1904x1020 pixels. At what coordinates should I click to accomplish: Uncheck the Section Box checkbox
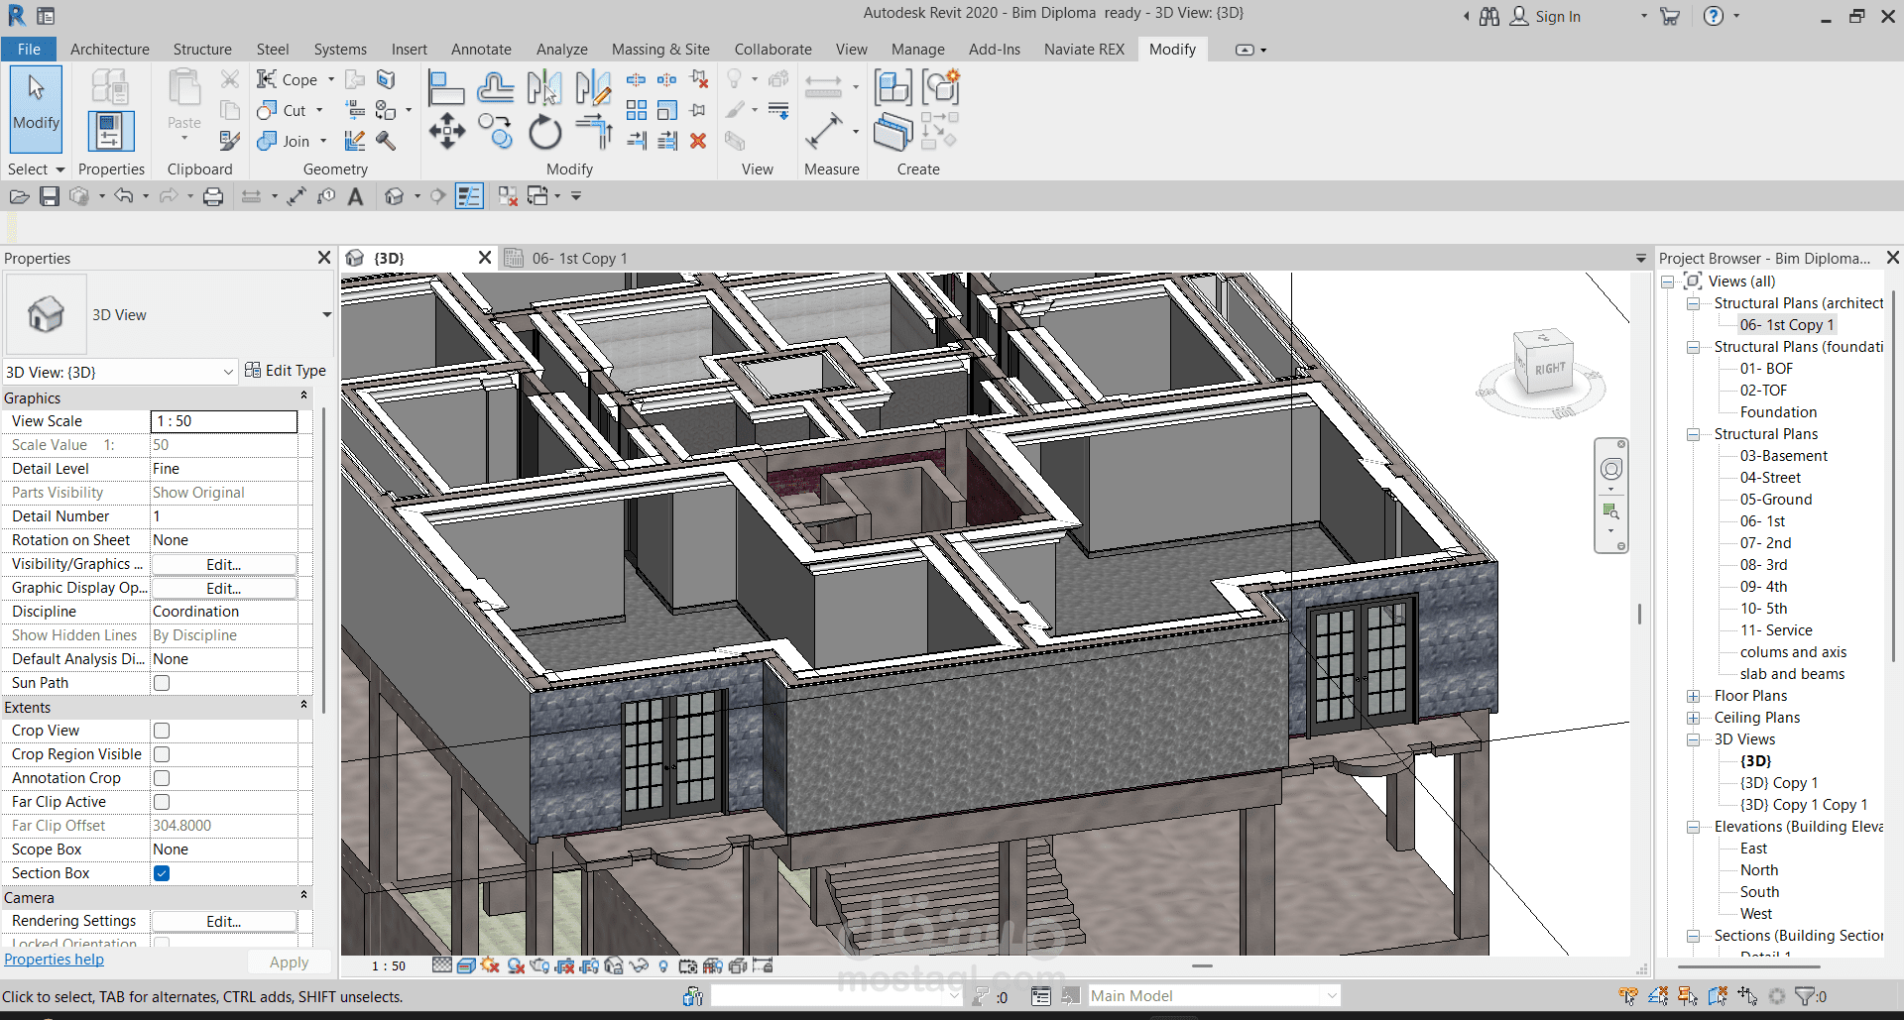click(x=162, y=873)
